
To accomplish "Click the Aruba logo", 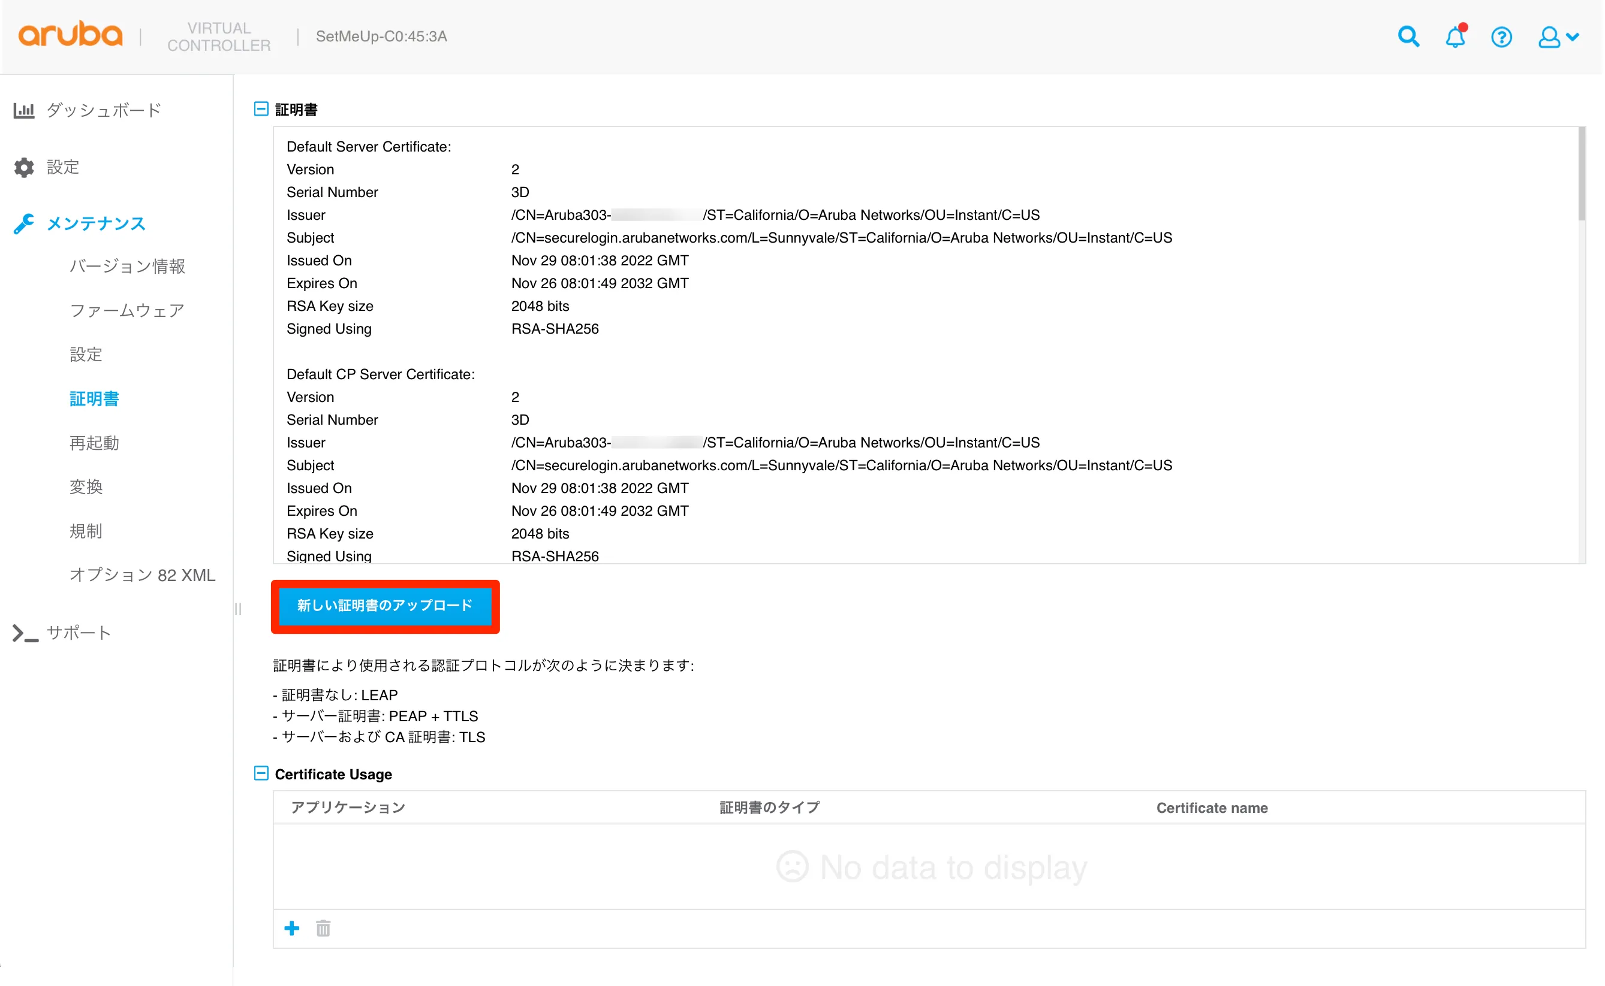I will [x=71, y=34].
